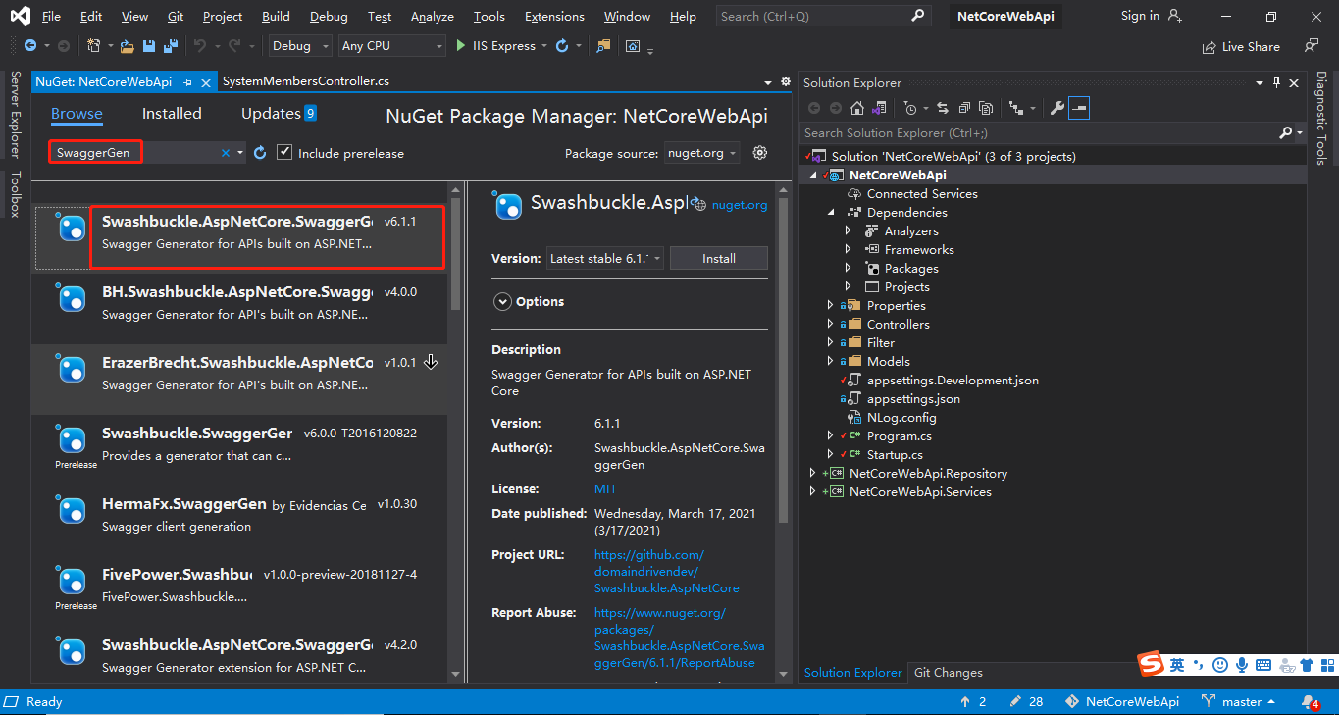Viewport: 1339px width, 715px height.
Task: Open the MIT license link
Action: click(x=605, y=489)
